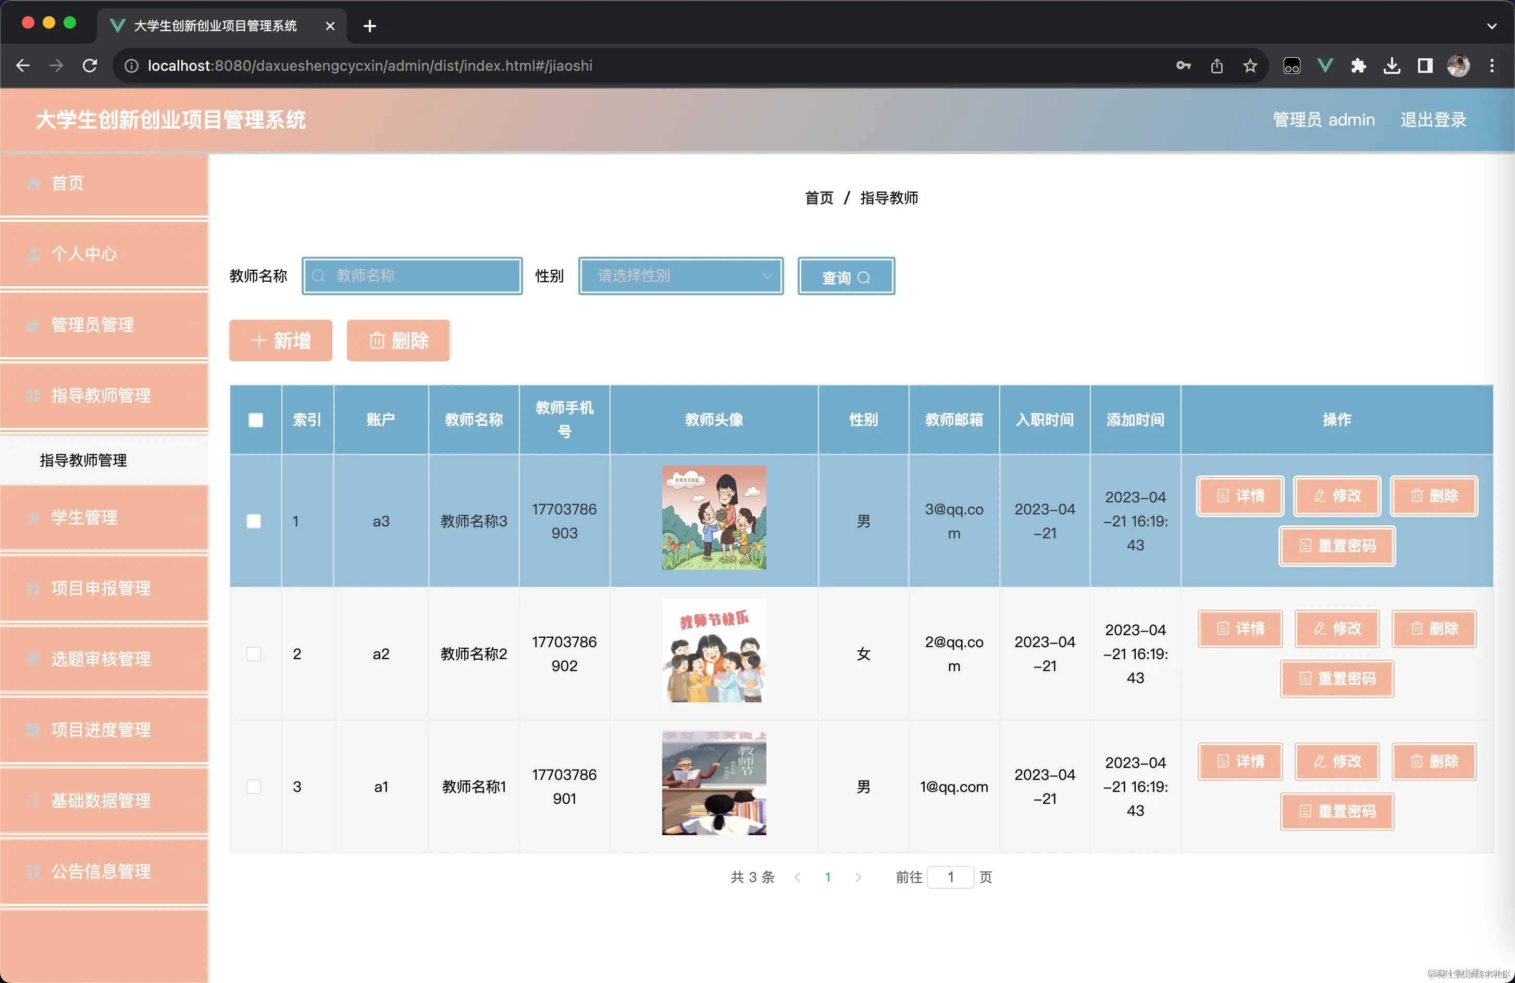1515x983 pixels.
Task: Go to page 1 in pagination control
Action: 828,877
